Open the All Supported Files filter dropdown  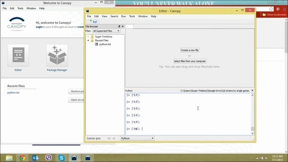[x=106, y=31]
